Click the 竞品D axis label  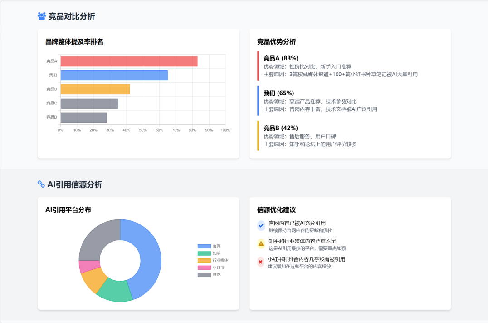(52, 117)
